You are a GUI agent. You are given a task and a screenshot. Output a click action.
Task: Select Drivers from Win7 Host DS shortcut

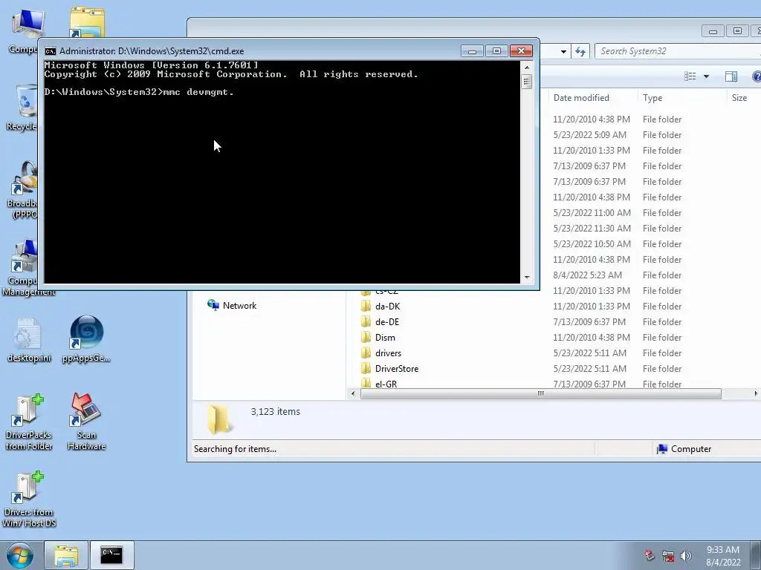pos(29,499)
